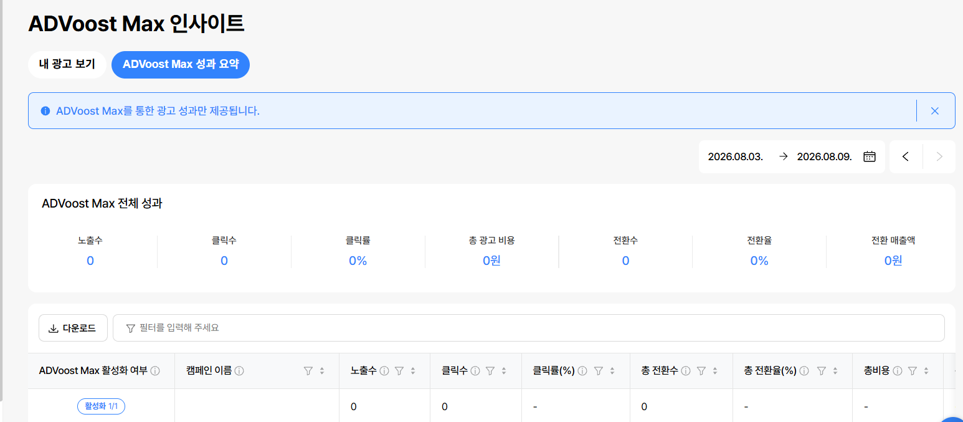Click the 클릭률 summary value 0%
Viewport: 963px width, 422px height.
point(358,261)
